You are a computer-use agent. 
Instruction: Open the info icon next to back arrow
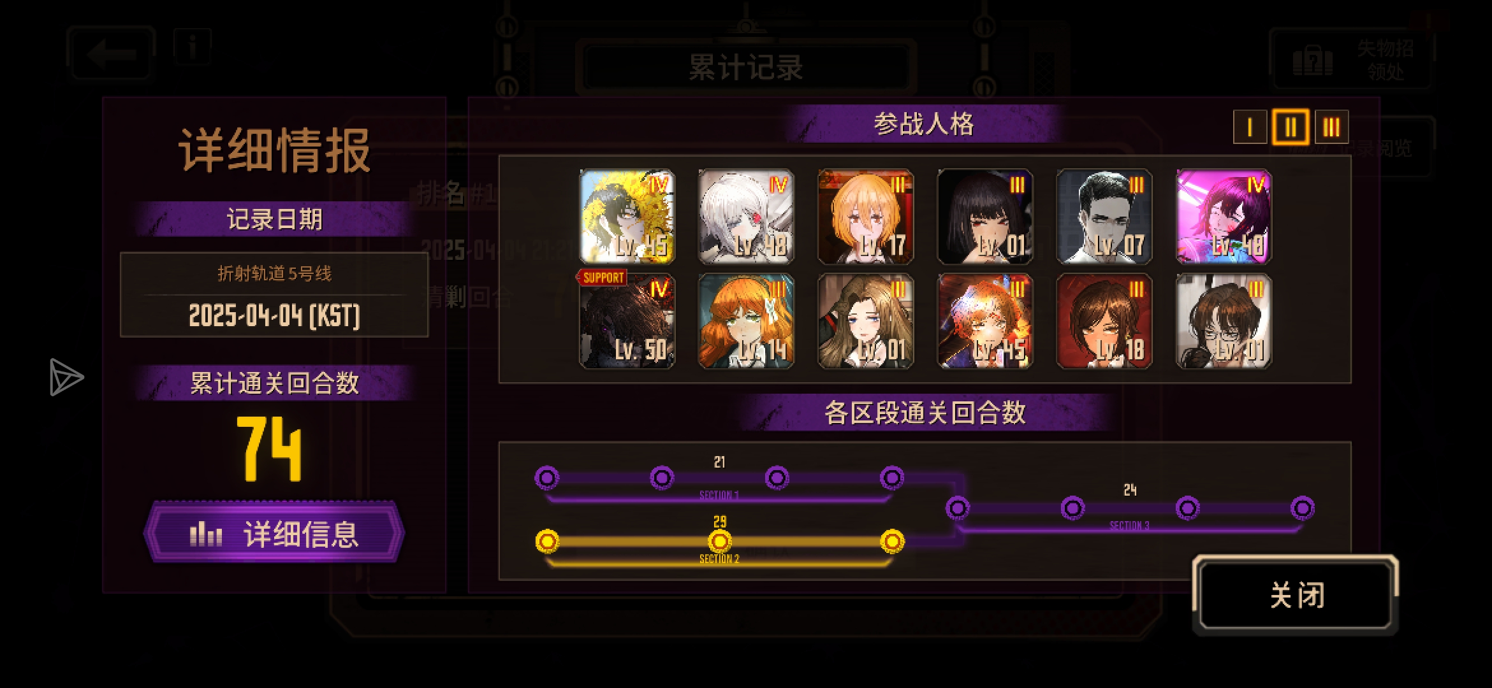click(x=192, y=47)
